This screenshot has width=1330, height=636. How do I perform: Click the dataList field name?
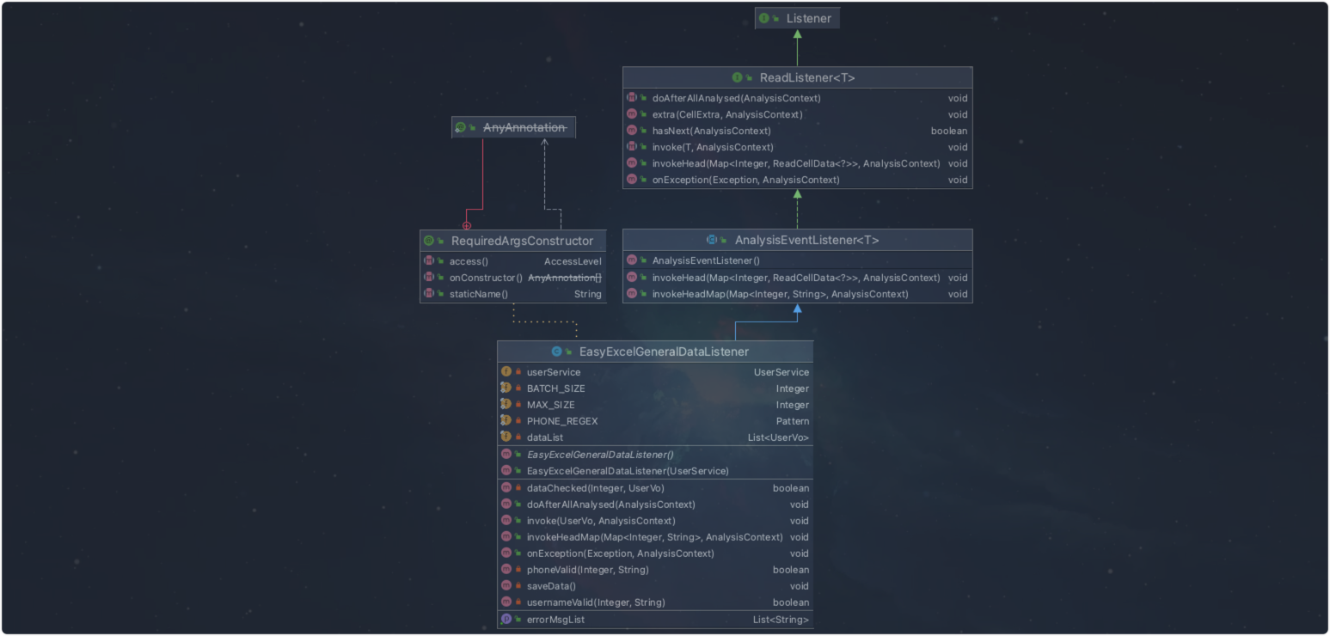coord(545,437)
